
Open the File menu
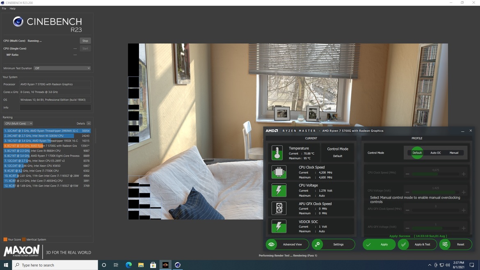coord(4,9)
